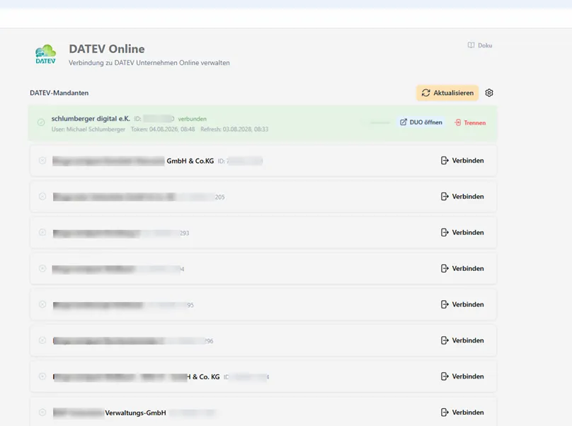Click the GmbH & Co.KG client name text
Viewport: 572px width, 426px height.
(190, 161)
